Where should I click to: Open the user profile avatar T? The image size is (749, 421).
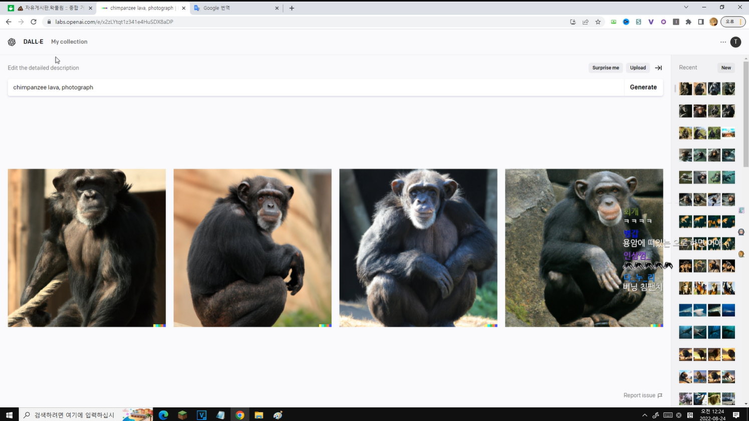(735, 42)
